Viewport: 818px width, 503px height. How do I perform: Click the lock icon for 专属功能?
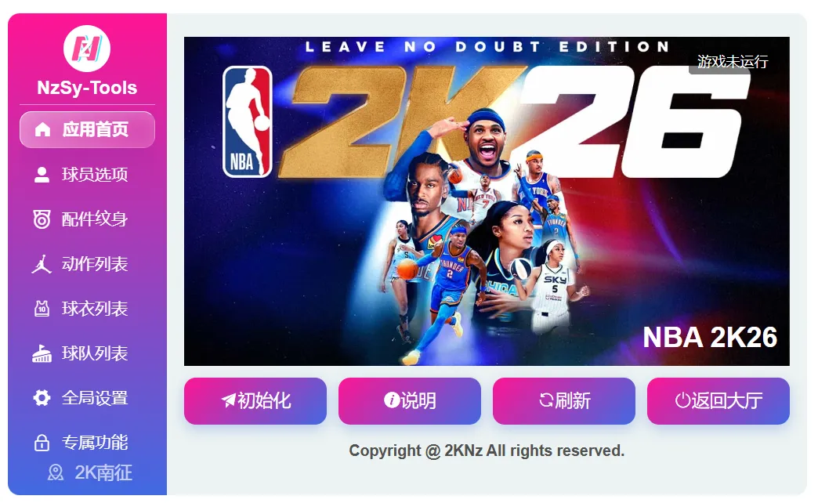pos(42,443)
